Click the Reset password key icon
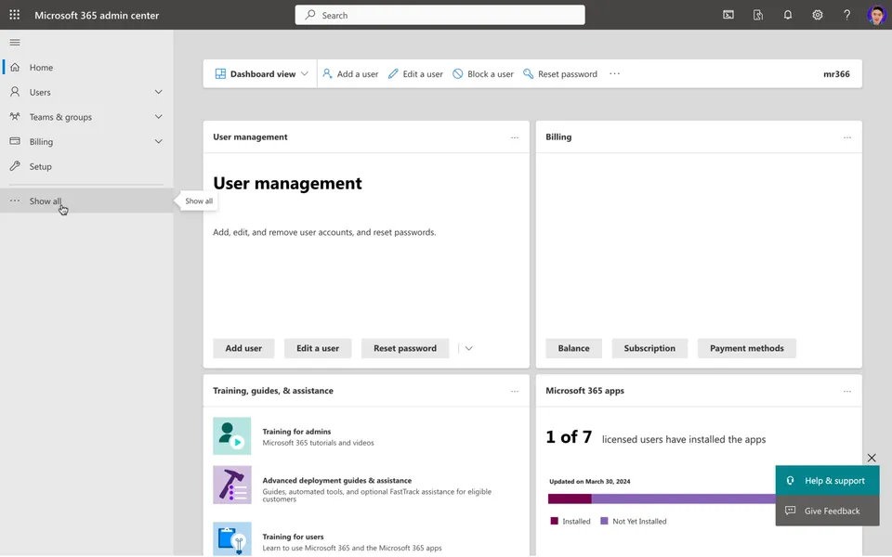This screenshot has height=557, width=892. [528, 74]
